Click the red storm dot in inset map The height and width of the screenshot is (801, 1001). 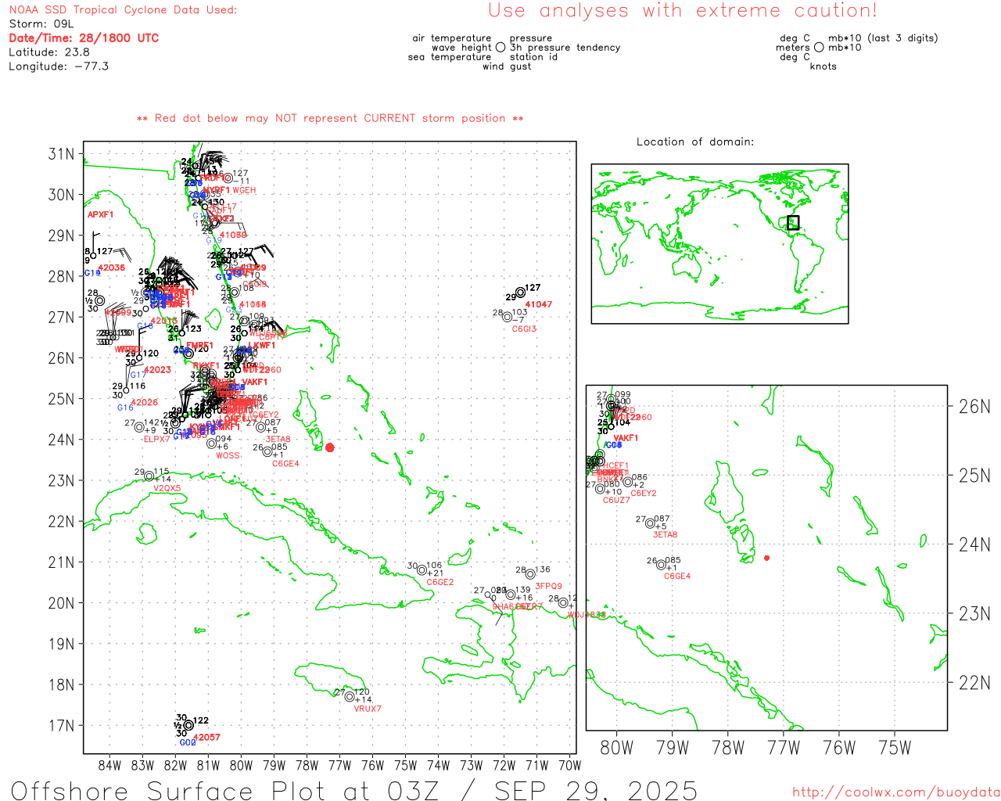click(766, 558)
